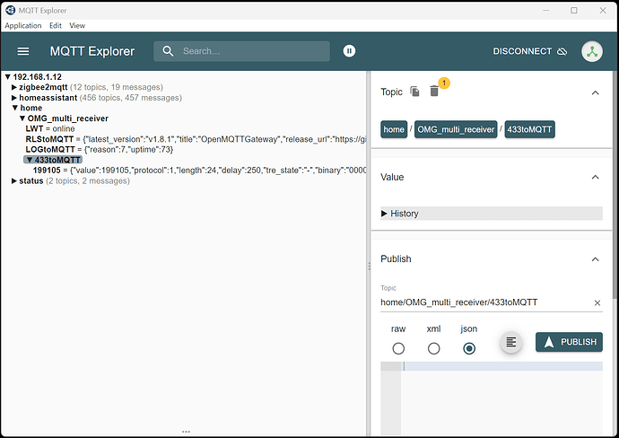Open the Edit menu
This screenshot has height=438, width=619.
point(56,25)
